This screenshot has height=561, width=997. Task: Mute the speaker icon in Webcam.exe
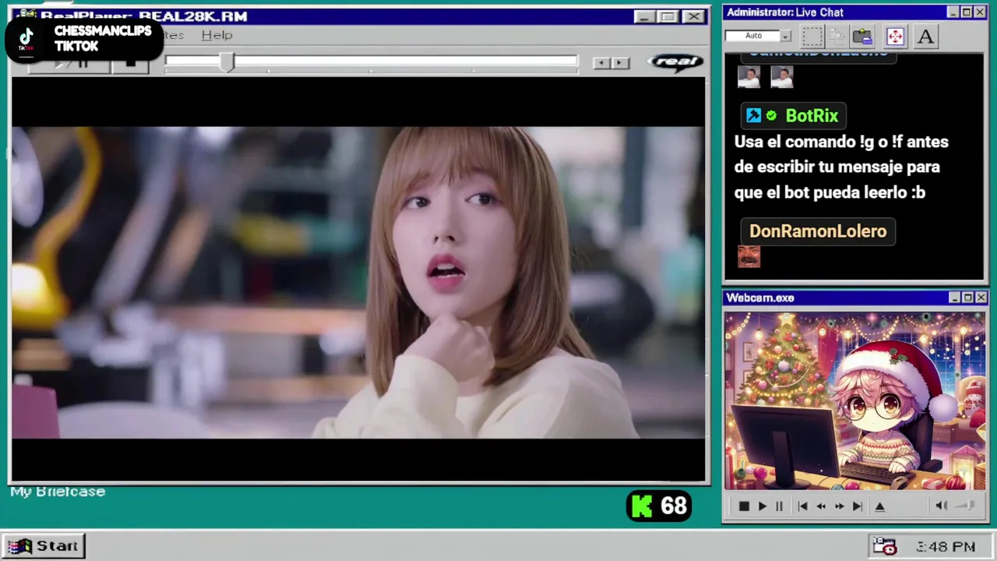941,506
